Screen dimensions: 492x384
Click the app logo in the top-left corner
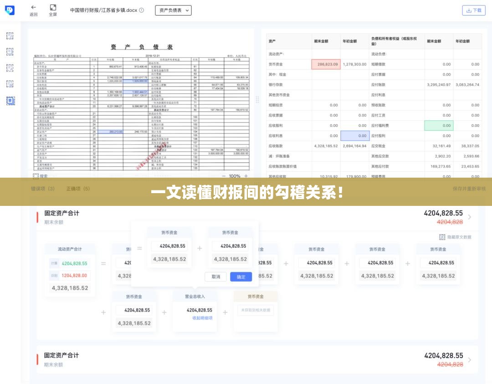coord(10,10)
